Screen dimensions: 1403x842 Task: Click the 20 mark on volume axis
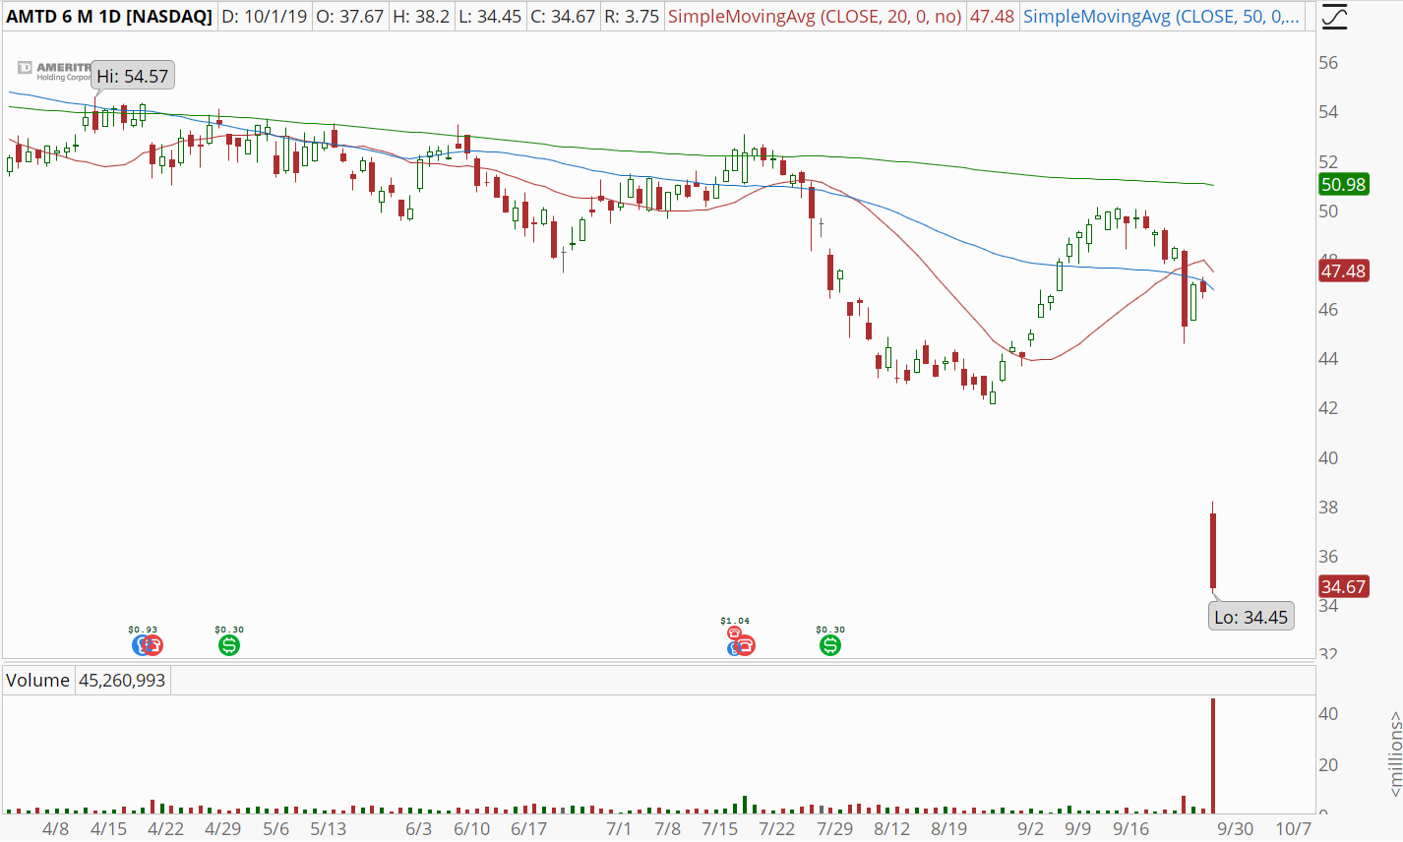(1328, 764)
